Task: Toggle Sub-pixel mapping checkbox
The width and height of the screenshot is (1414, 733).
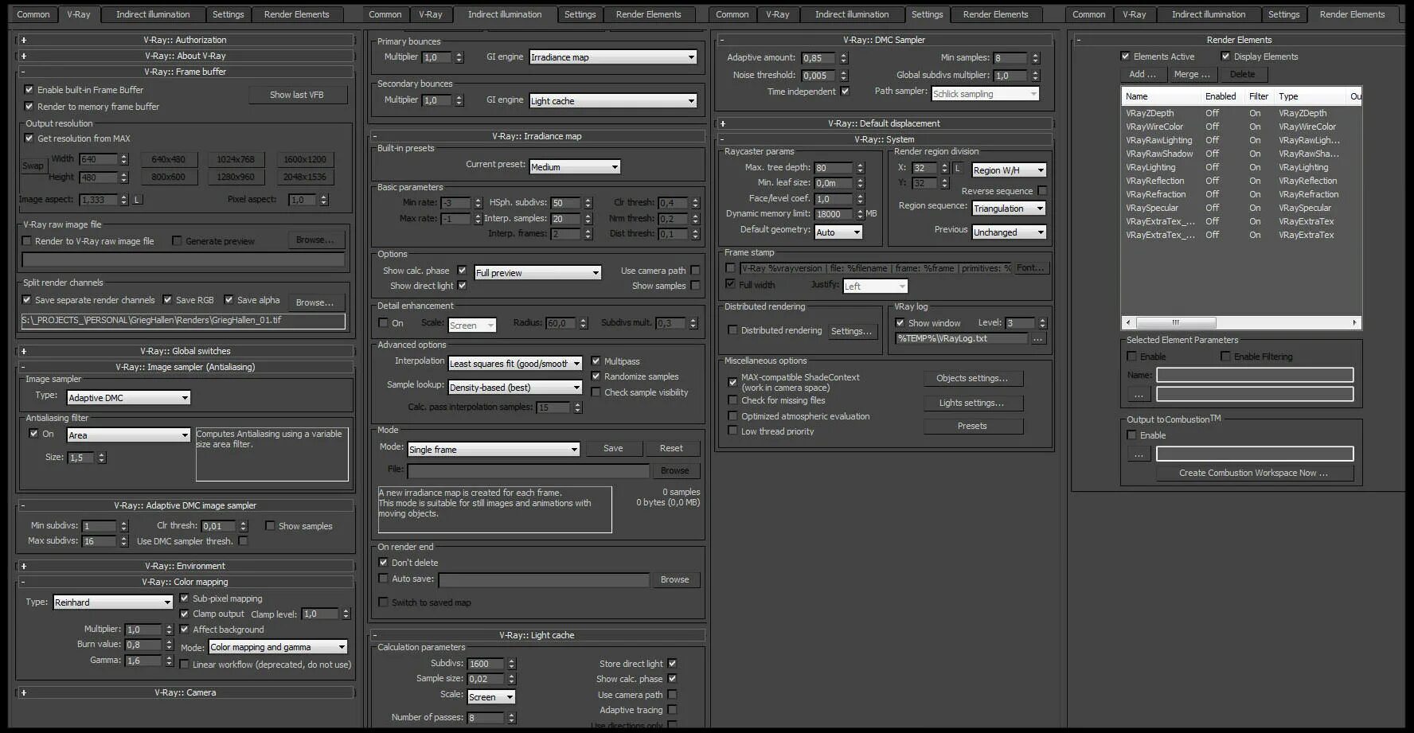Action: (184, 598)
